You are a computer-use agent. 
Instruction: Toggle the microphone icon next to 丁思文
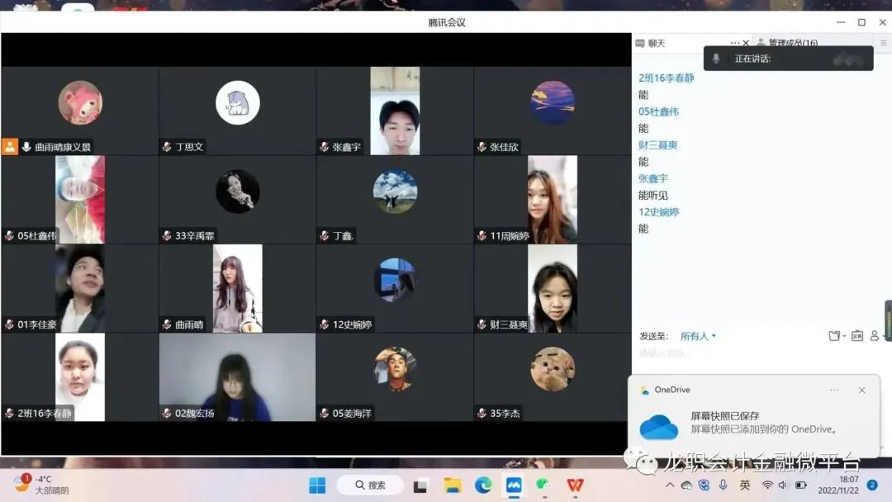[x=167, y=147]
